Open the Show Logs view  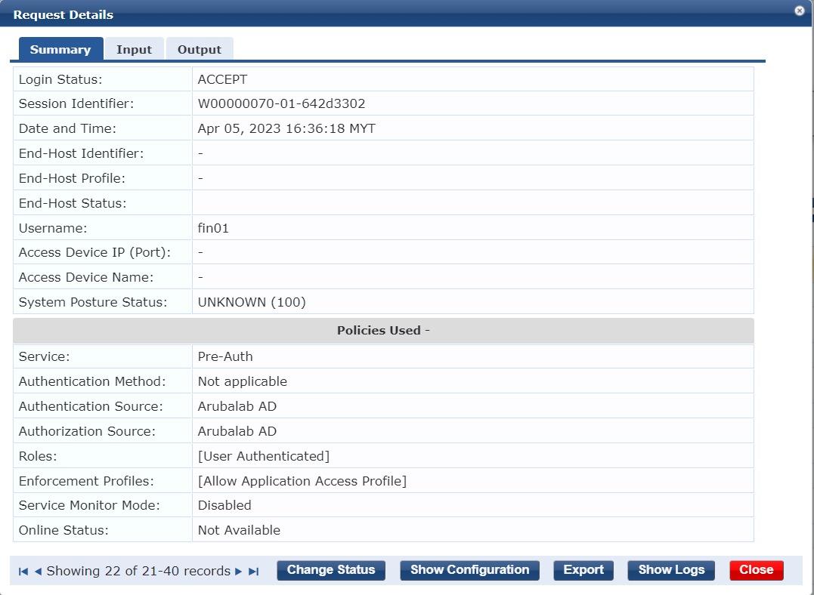click(670, 570)
